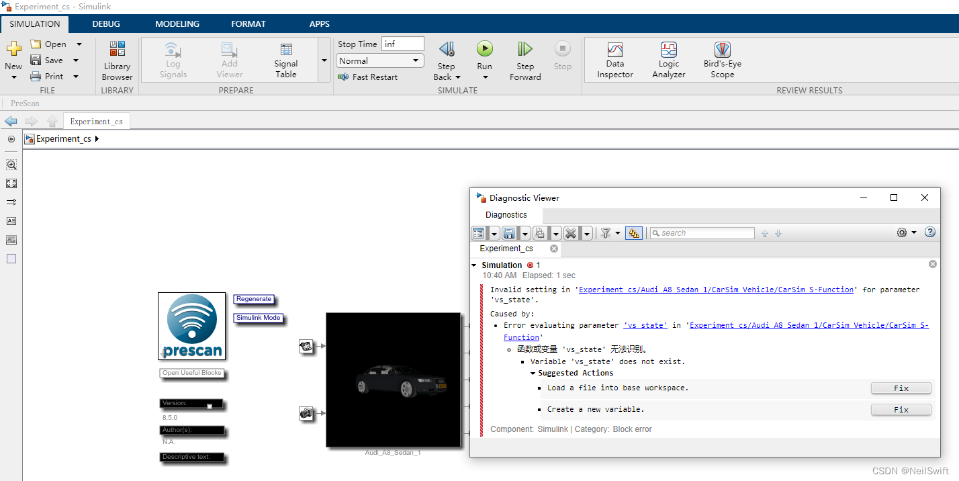
Task: Select the Experiment_cs model tab
Action: pos(97,122)
